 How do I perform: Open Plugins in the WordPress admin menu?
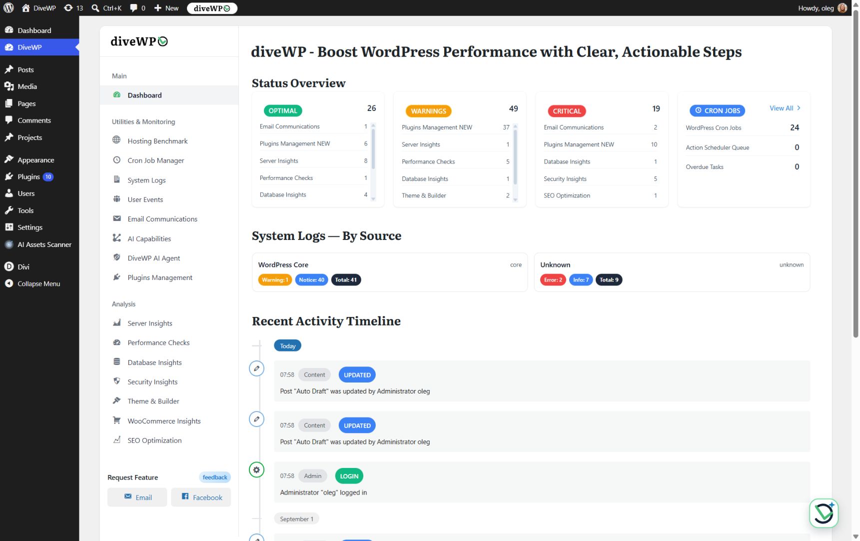[39, 176]
